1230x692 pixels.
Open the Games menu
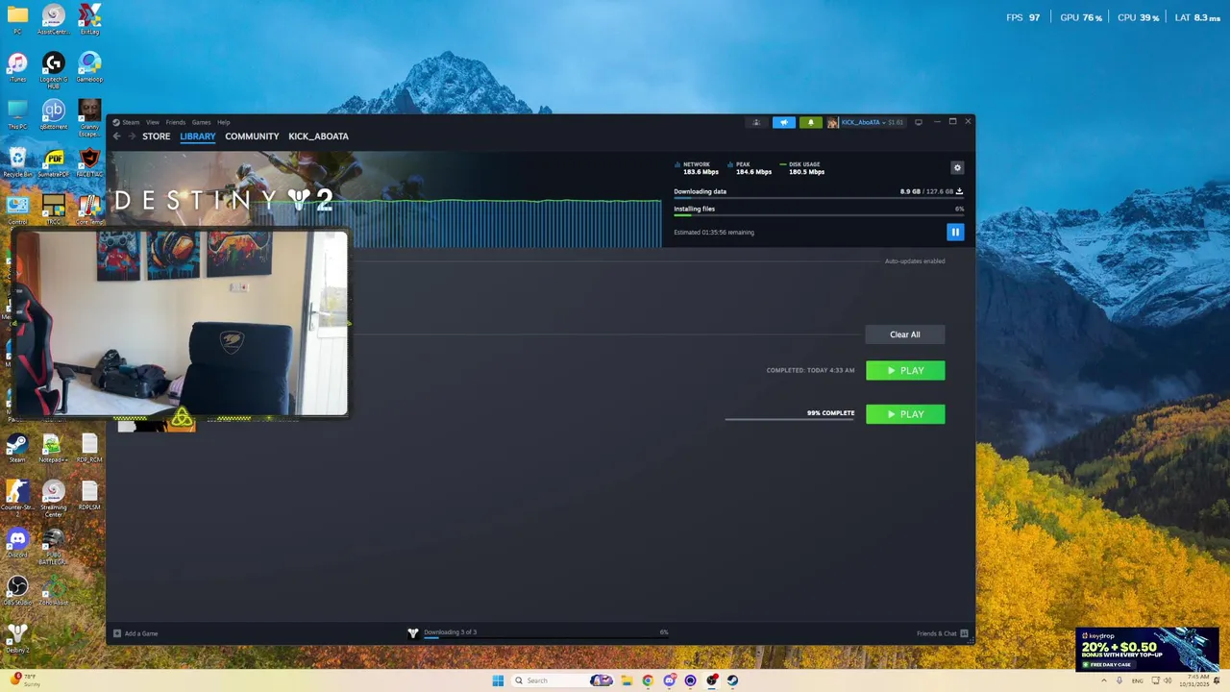[201, 122]
